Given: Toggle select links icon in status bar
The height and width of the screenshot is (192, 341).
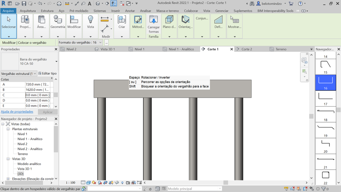Looking at the screenshot, I should (286, 189).
